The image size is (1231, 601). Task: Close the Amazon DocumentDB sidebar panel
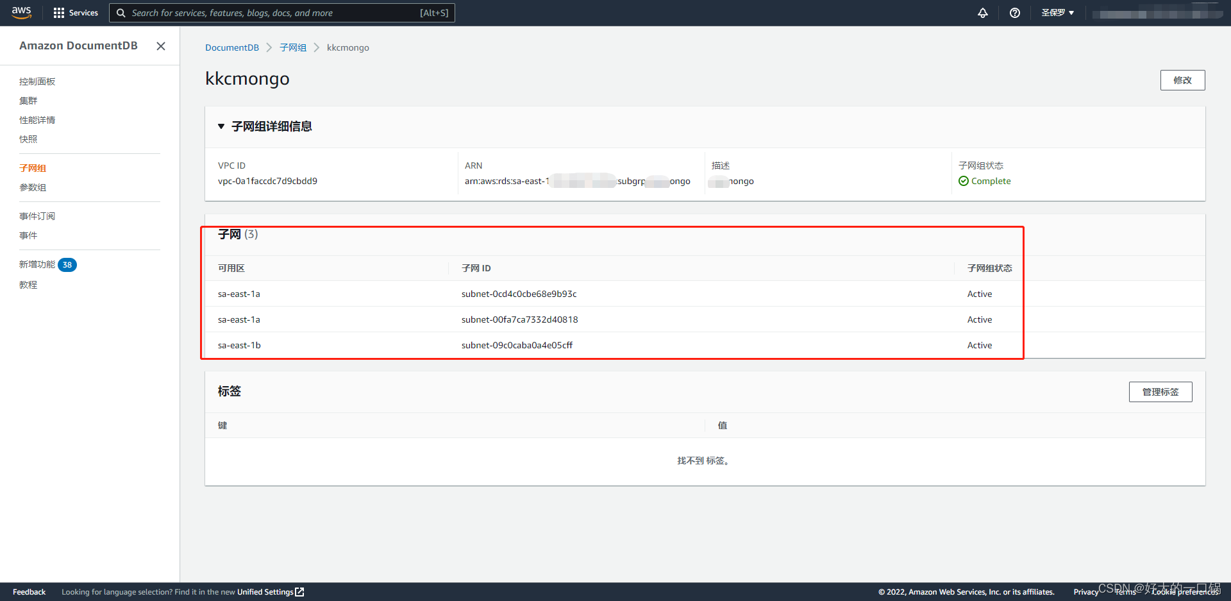(161, 46)
